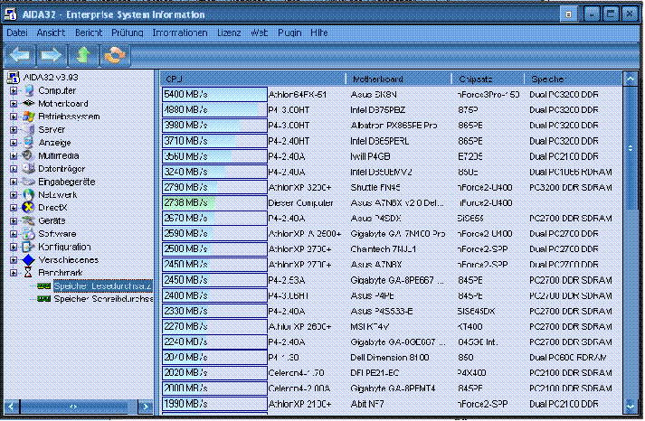Click the 5400 MB/s result bar

pyautogui.click(x=214, y=95)
